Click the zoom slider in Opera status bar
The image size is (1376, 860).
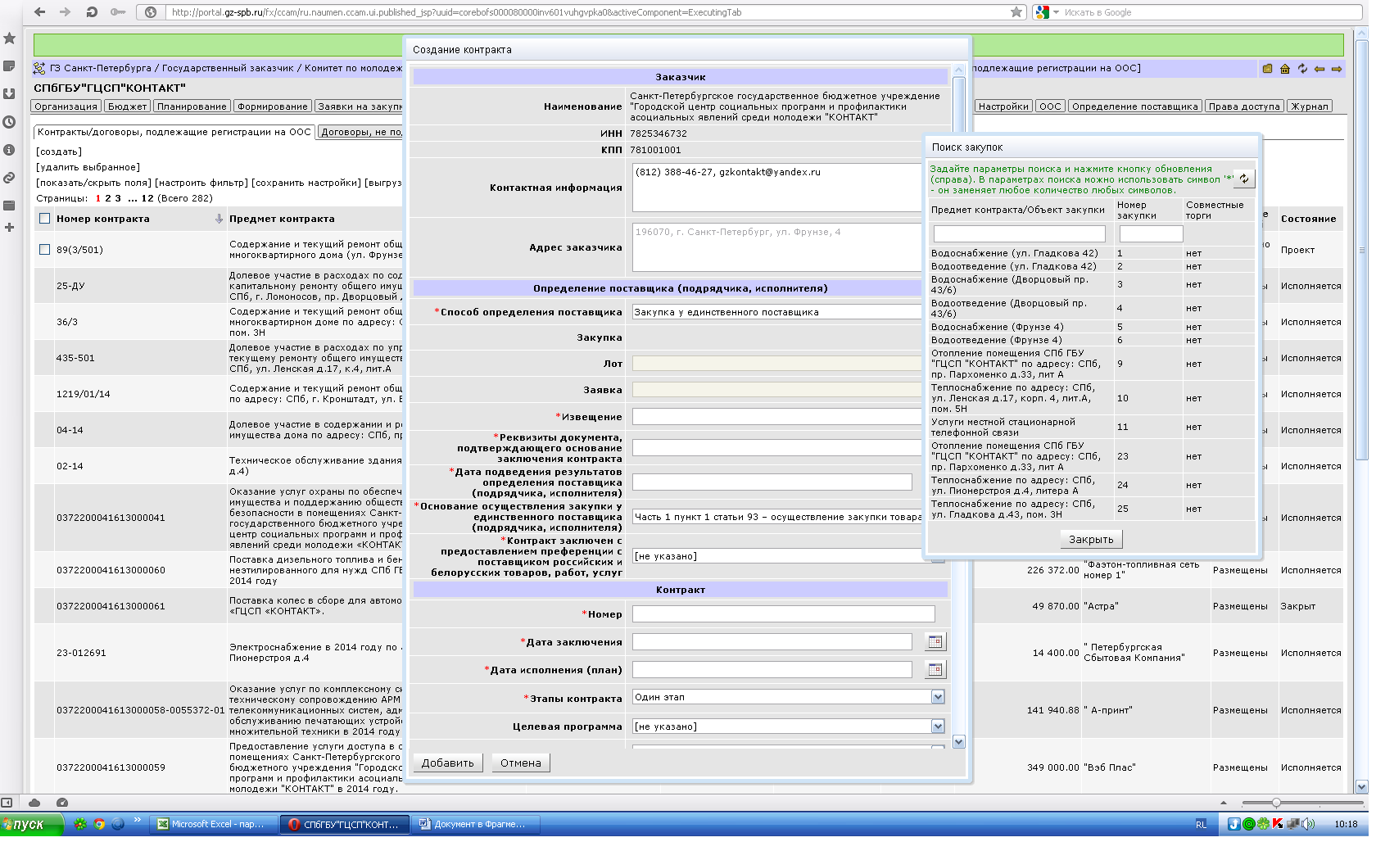pyautogui.click(x=1276, y=803)
